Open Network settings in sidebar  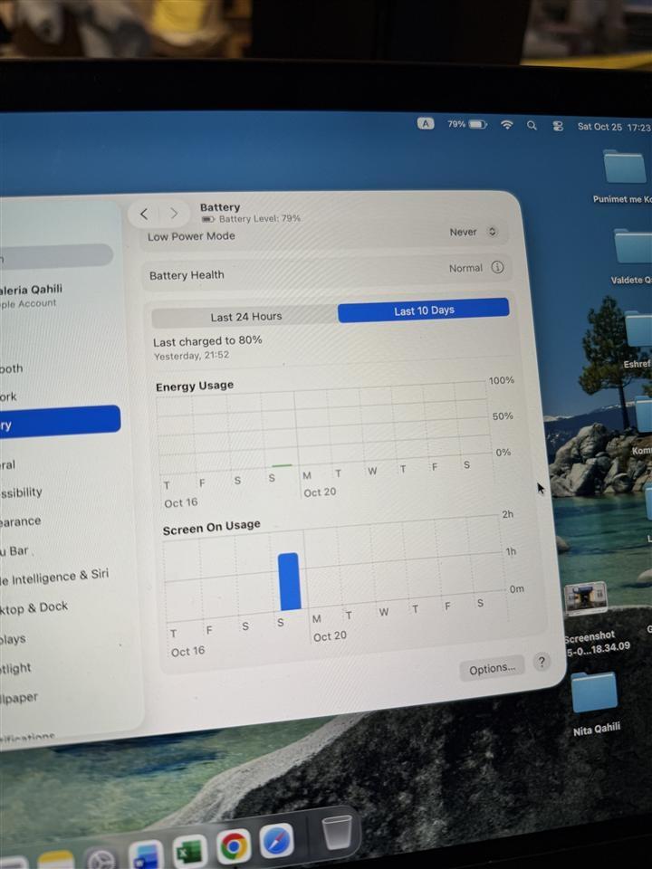click(8, 396)
